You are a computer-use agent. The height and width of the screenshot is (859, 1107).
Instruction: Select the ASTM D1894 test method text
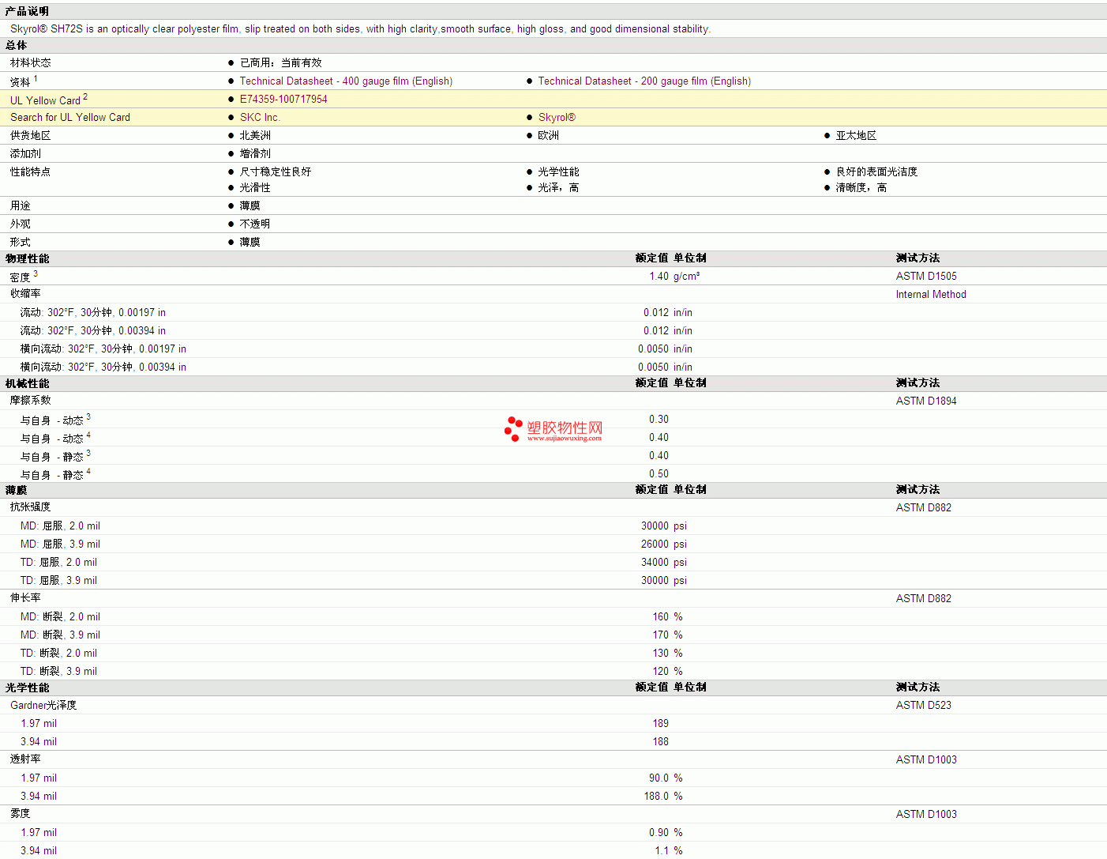click(926, 401)
